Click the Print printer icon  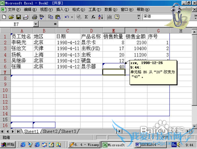pyautogui.click(x=35, y=17)
